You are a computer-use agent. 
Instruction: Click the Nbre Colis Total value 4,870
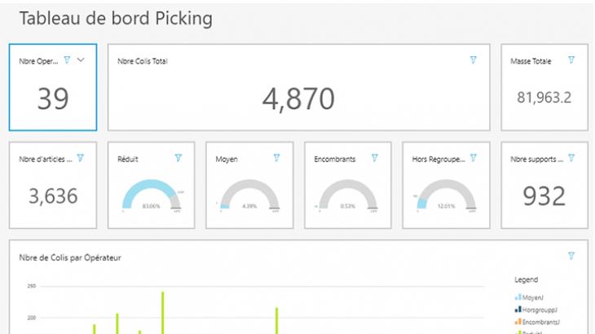[x=298, y=99]
